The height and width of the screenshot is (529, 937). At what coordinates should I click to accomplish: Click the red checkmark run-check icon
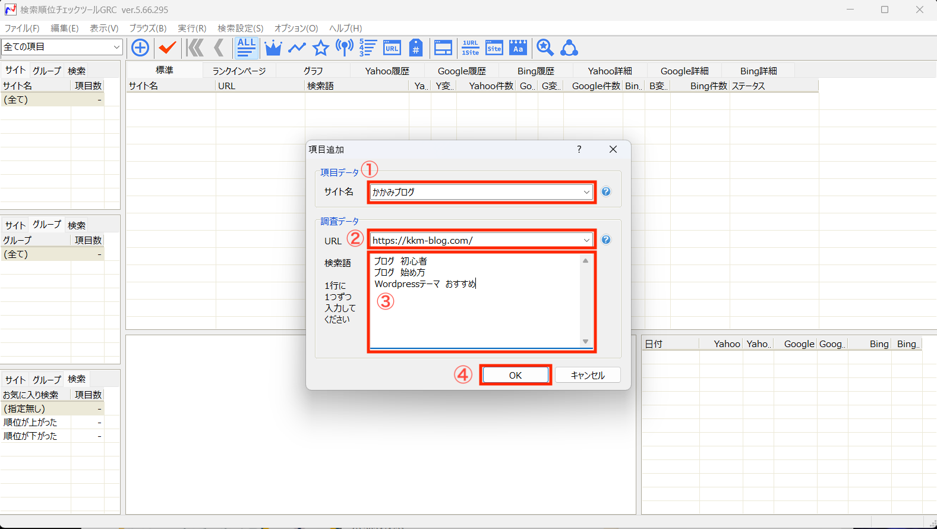click(168, 48)
